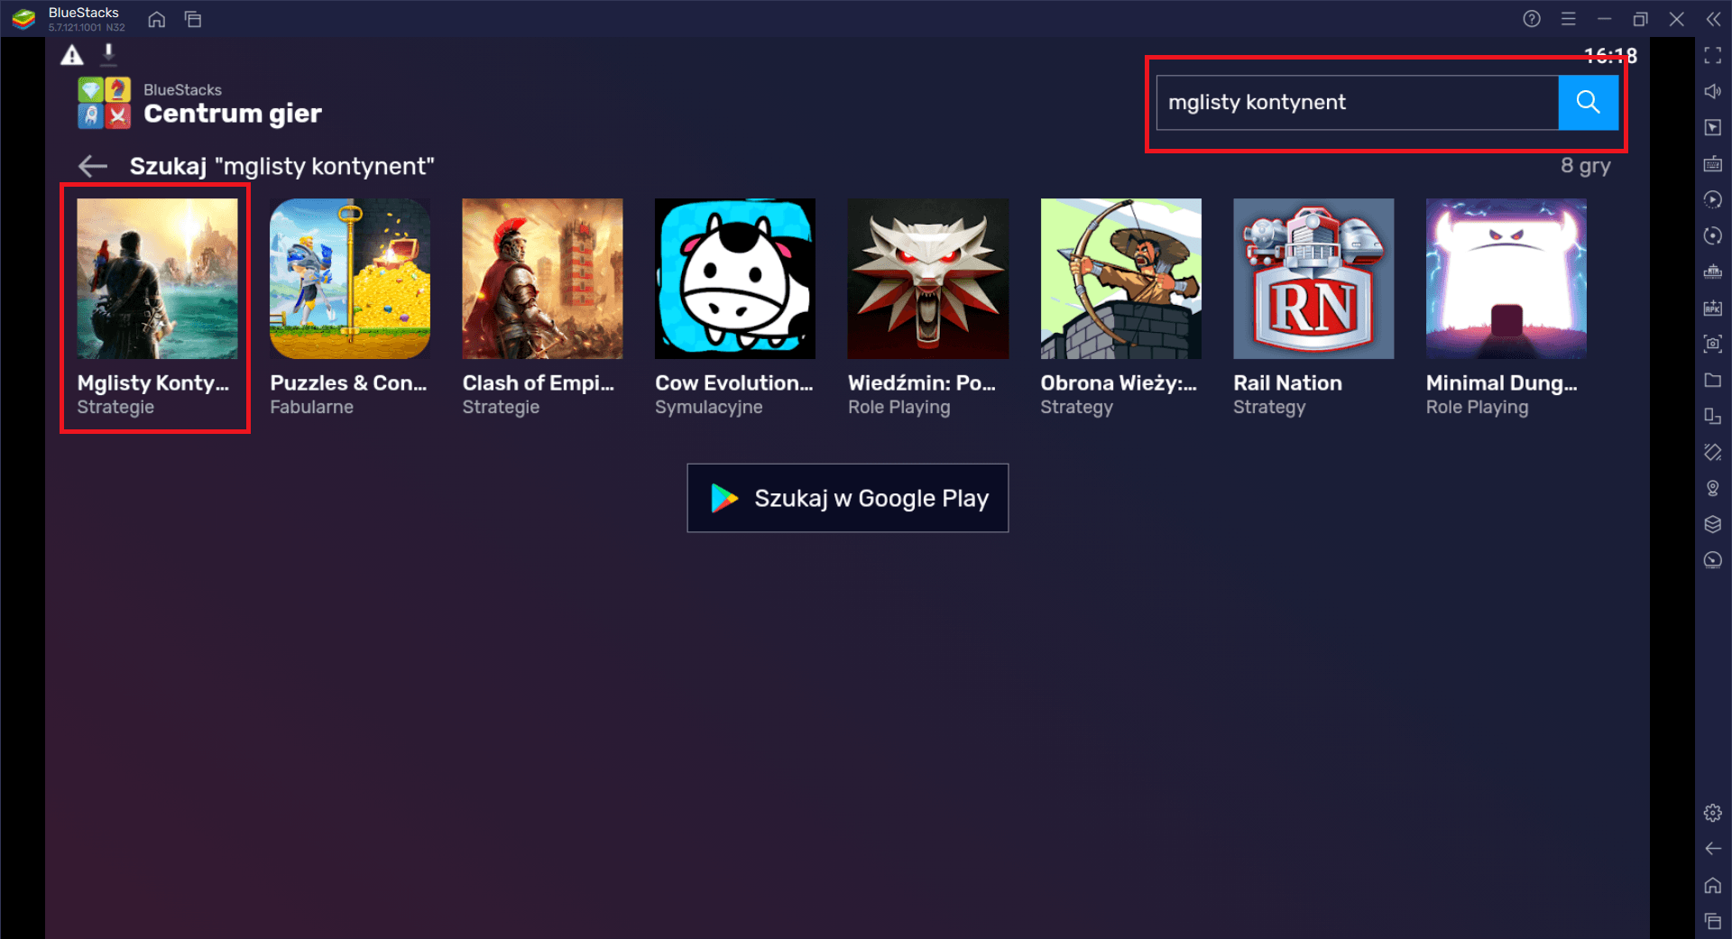Open memory trim tool icon
Screen dimensions: 1732x939
(x=1712, y=272)
